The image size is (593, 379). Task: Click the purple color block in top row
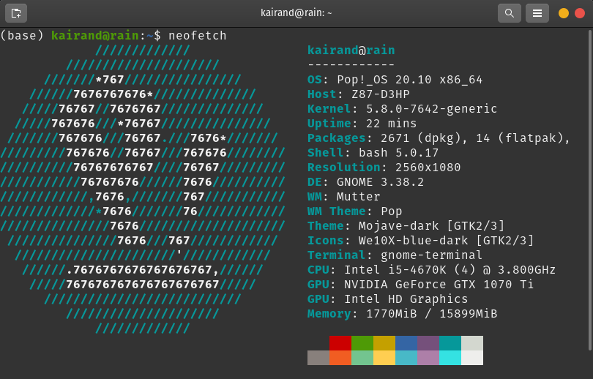point(428,343)
